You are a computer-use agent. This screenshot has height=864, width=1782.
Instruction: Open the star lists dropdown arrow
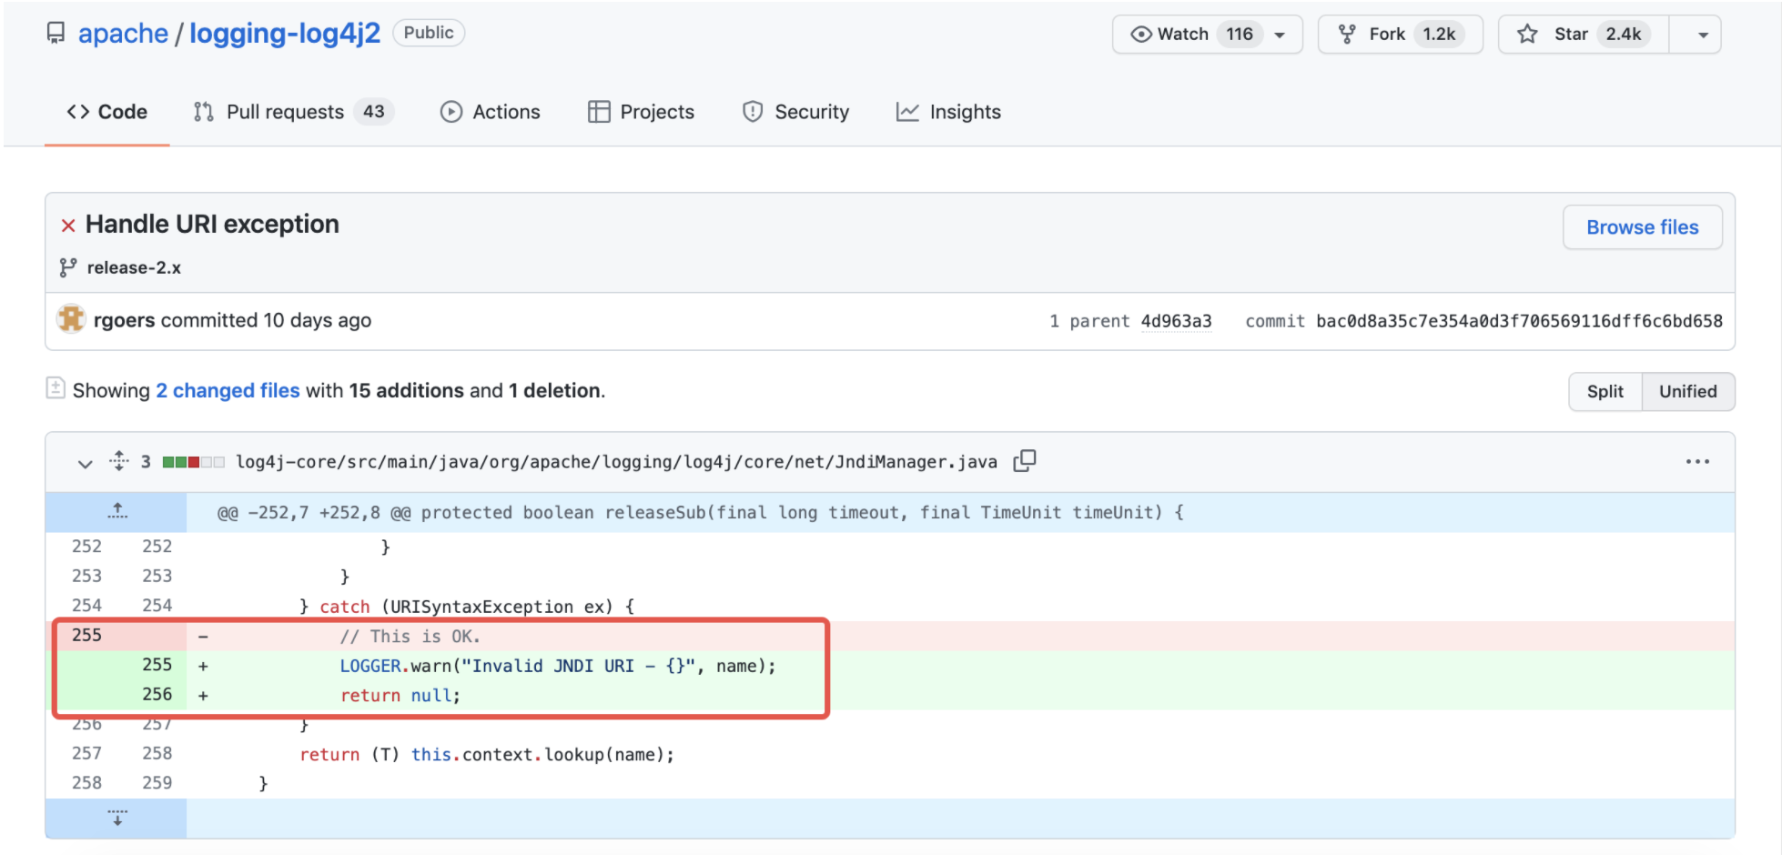(1703, 35)
